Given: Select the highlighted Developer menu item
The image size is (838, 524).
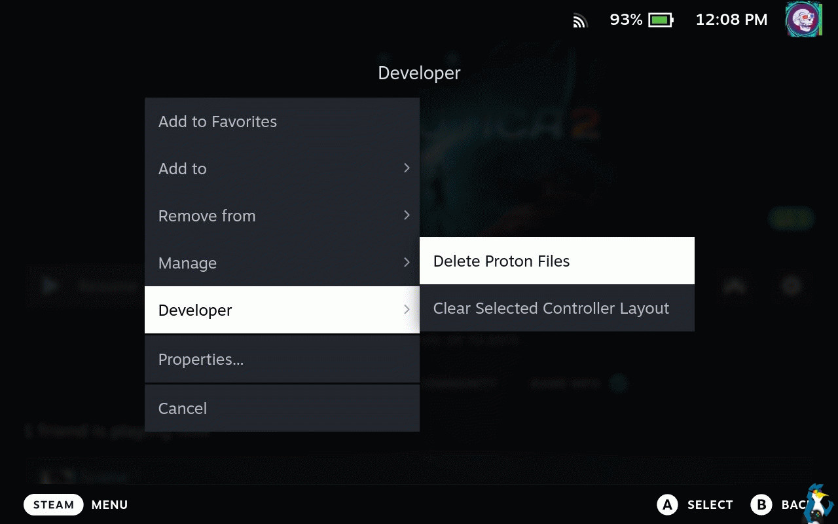Looking at the screenshot, I should coord(282,310).
